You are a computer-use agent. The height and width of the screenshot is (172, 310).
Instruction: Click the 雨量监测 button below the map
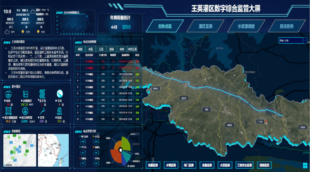pyautogui.click(x=153, y=165)
